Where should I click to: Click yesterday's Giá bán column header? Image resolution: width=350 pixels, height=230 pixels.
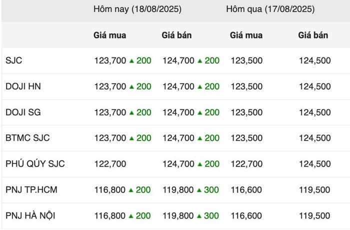pyautogui.click(x=313, y=35)
